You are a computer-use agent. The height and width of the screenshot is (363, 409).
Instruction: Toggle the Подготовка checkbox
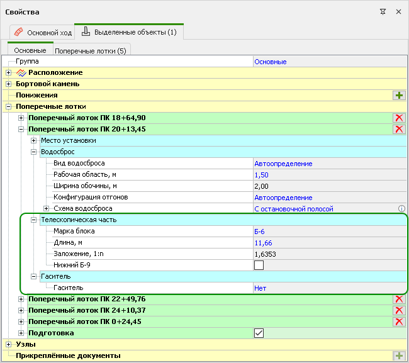click(x=259, y=333)
